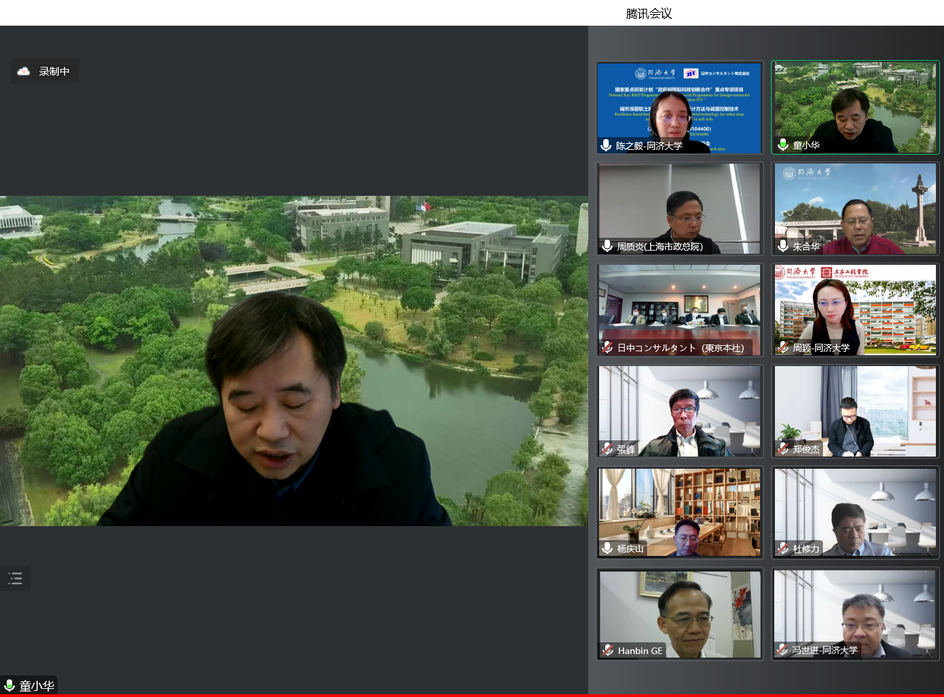Click muted mic icon on 周颖-同济大学 tile
Image resolution: width=944 pixels, height=697 pixels.
pos(783,348)
